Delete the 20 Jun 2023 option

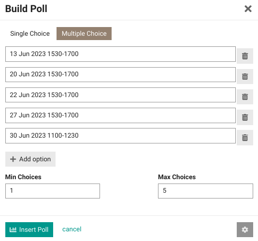244,76
